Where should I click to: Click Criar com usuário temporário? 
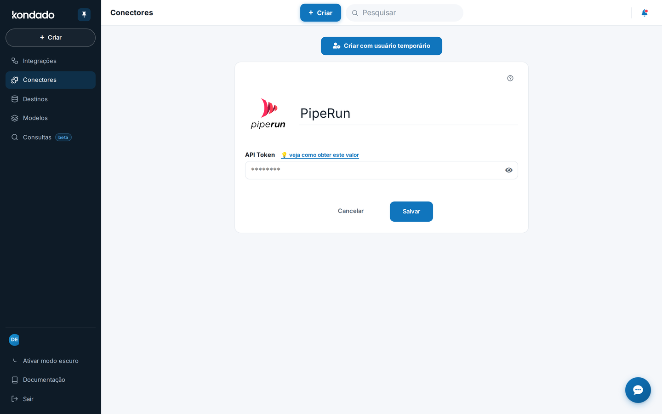382,46
